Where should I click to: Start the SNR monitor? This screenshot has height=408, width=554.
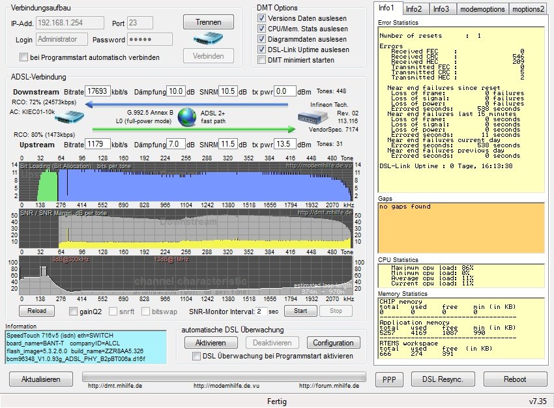[x=300, y=310]
